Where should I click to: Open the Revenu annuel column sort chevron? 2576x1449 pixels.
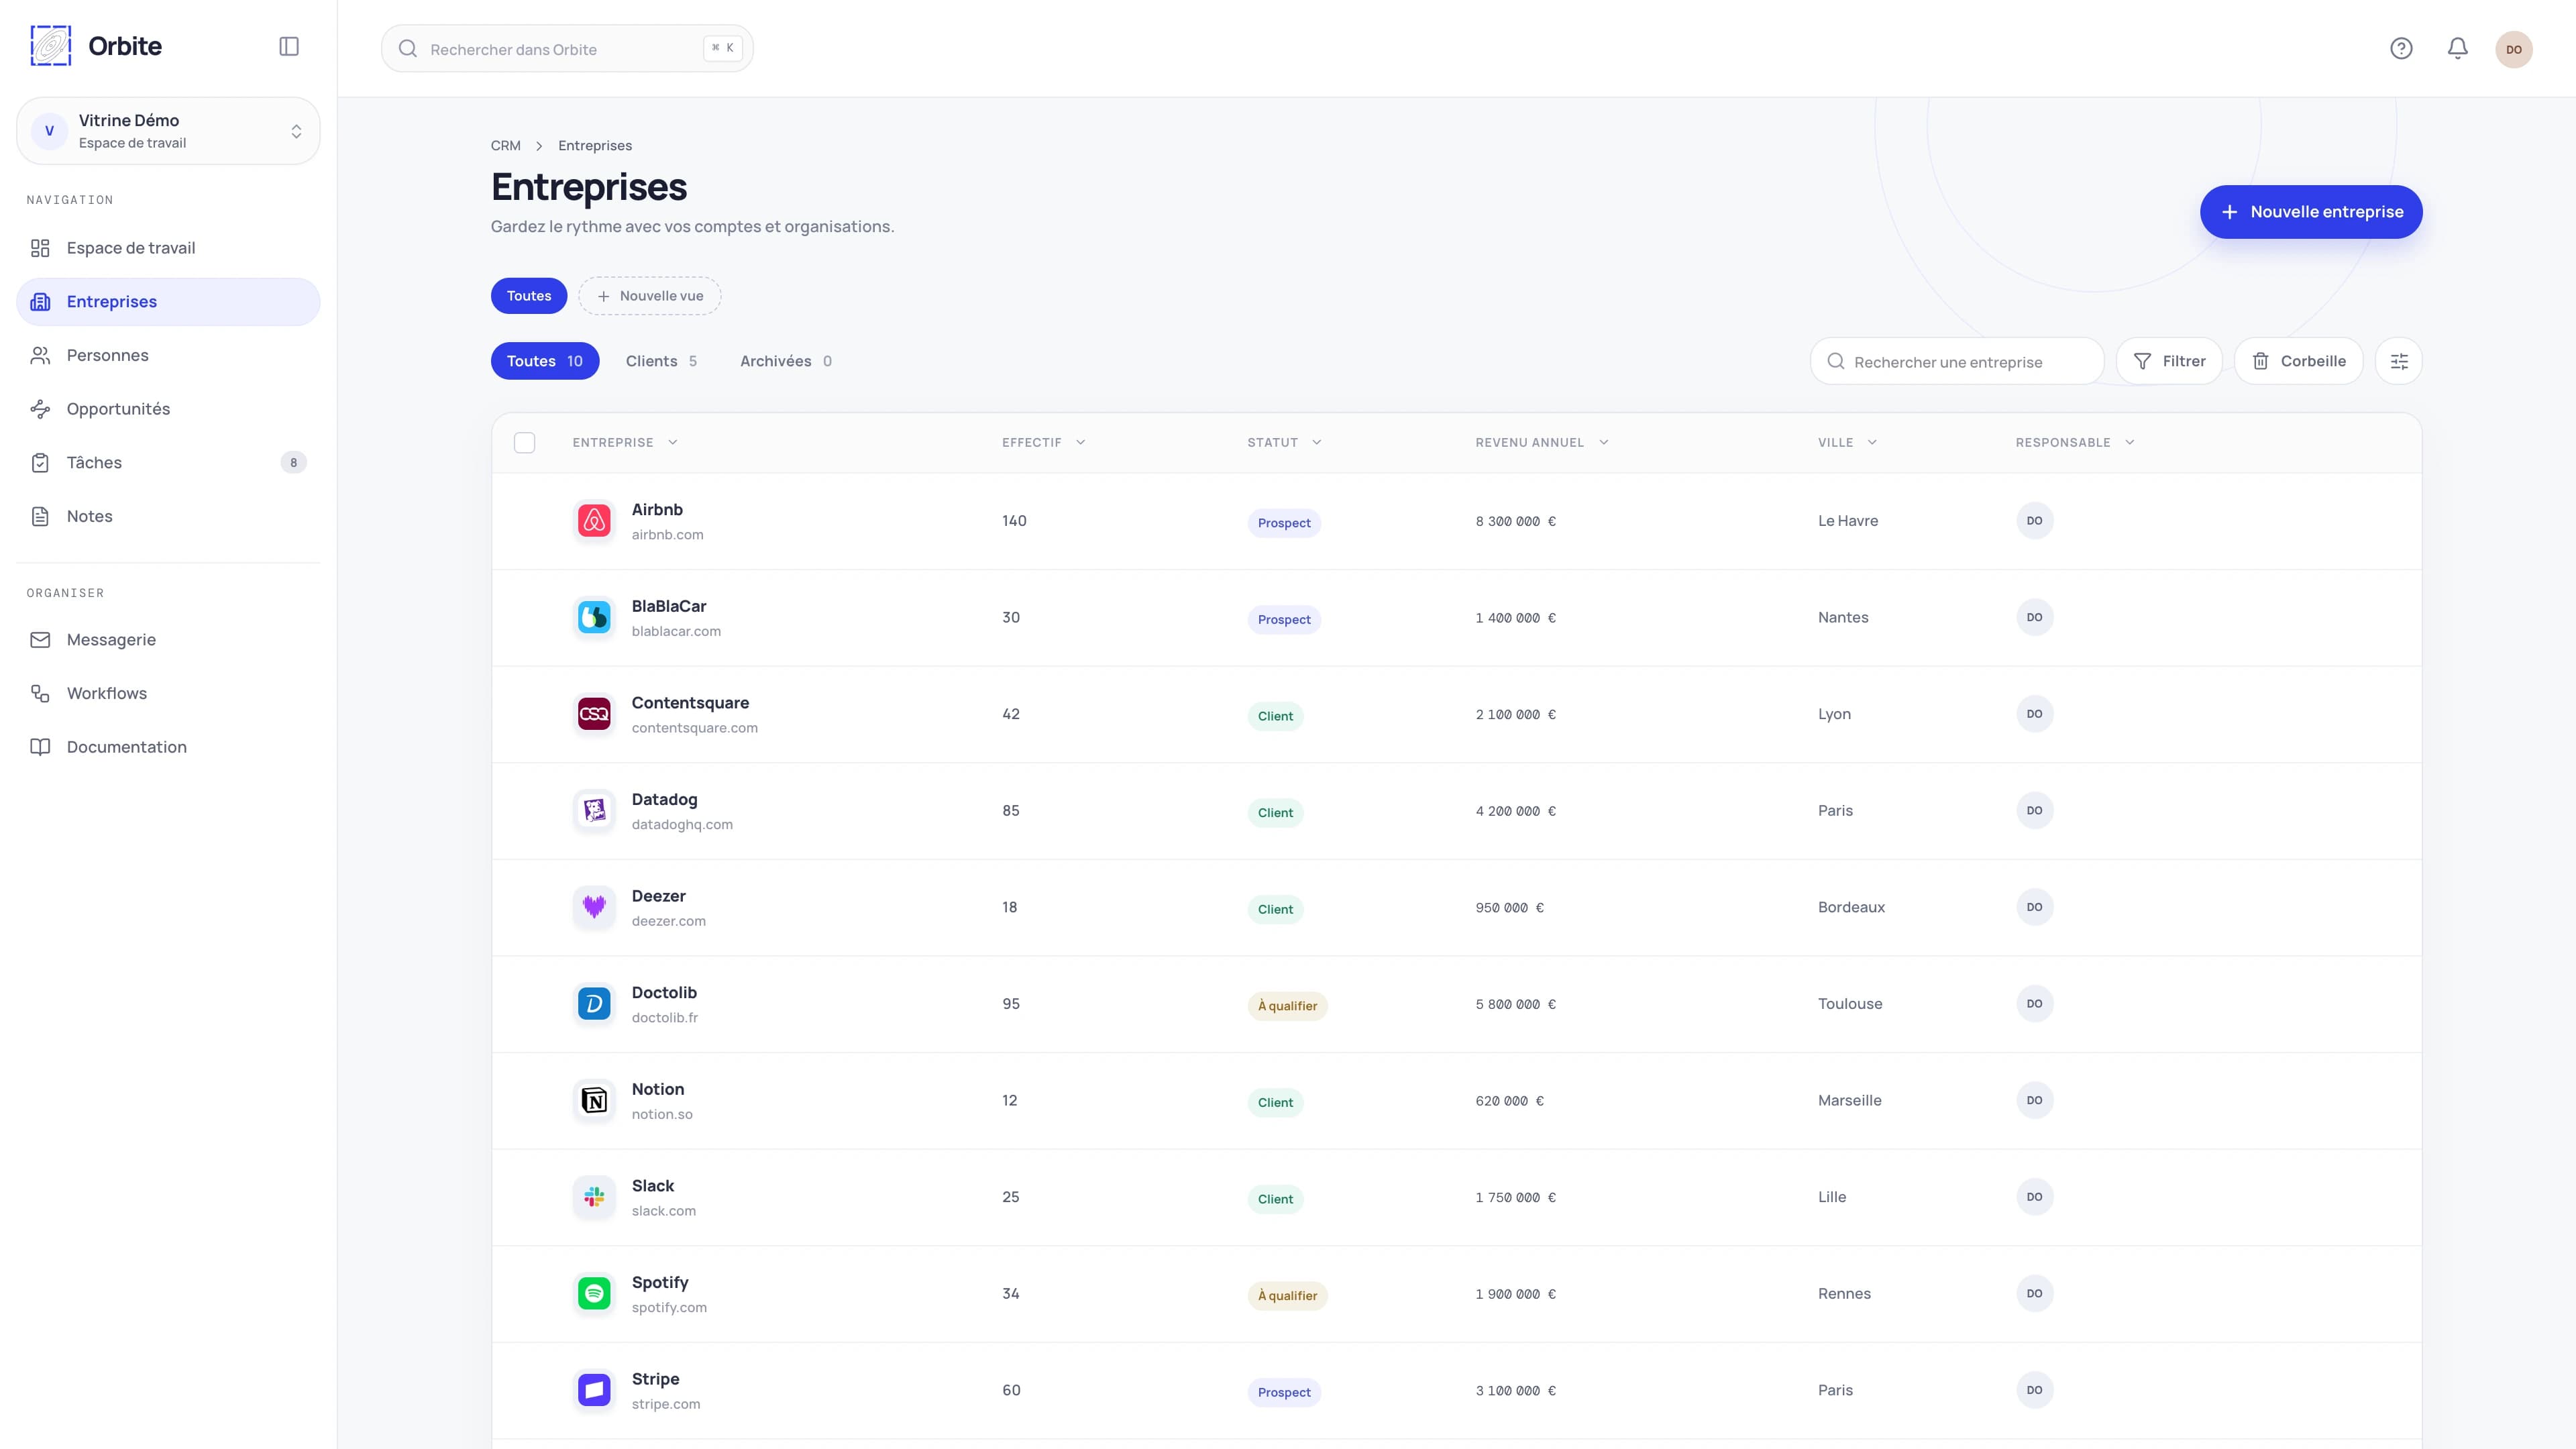[x=1603, y=442]
